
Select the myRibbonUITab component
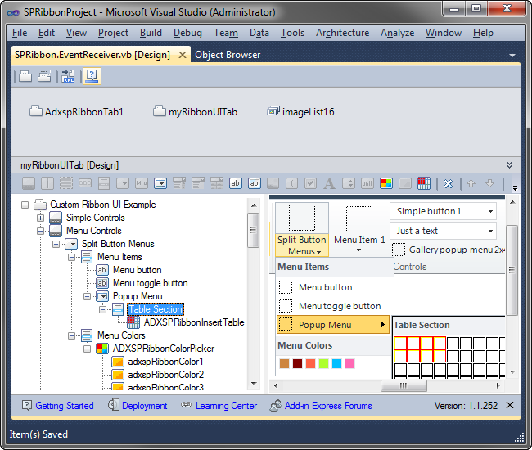[195, 111]
